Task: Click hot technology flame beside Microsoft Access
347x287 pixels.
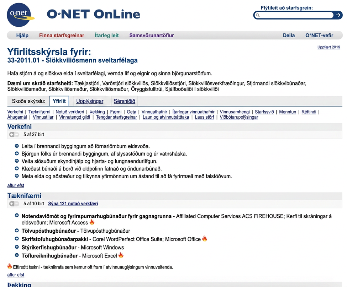Action: (x=92, y=222)
